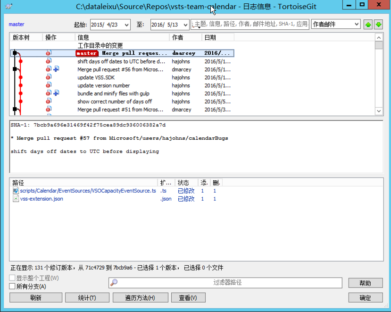Screen dimensions: 391x312
Task: Click the 统计(T) button
Action: [87, 297]
